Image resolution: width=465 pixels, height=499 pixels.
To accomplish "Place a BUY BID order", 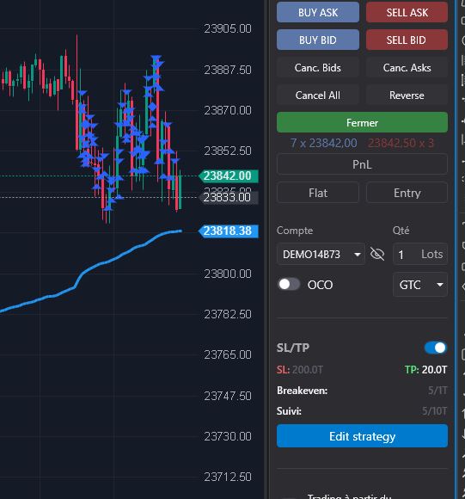I will [x=318, y=40].
